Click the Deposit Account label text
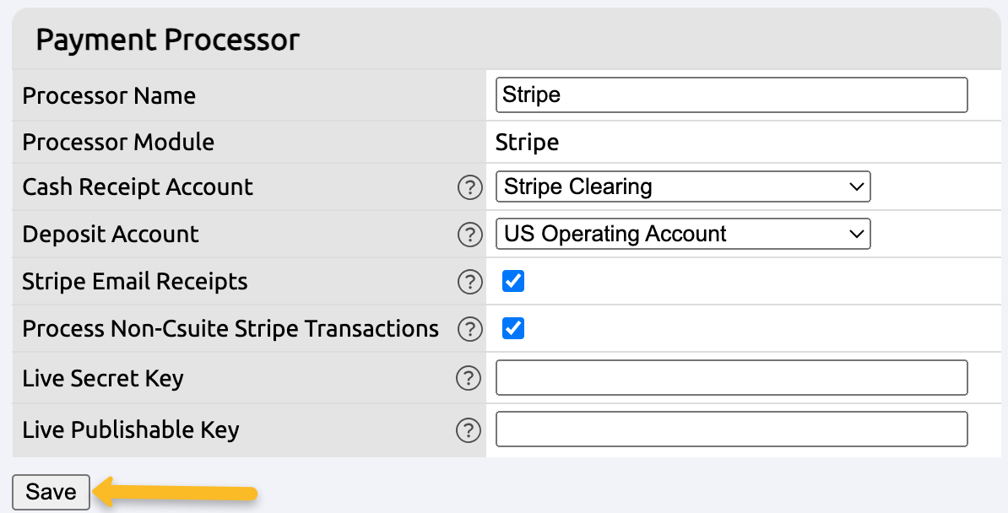 [x=111, y=235]
